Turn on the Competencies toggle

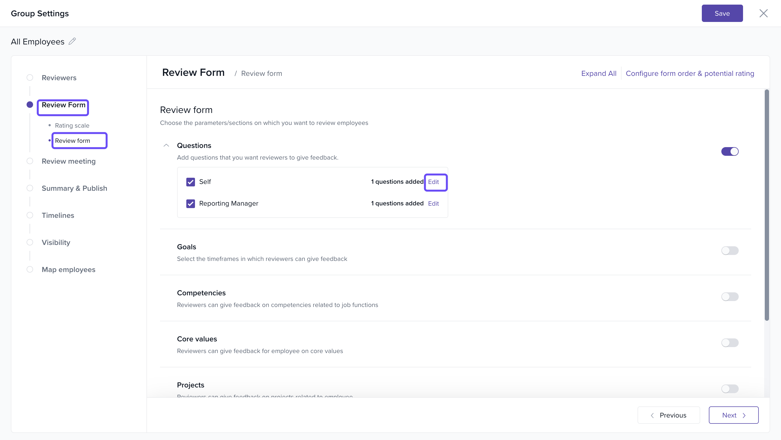729,297
